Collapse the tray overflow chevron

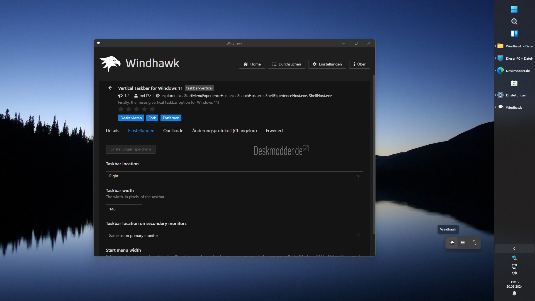pyautogui.click(x=514, y=249)
